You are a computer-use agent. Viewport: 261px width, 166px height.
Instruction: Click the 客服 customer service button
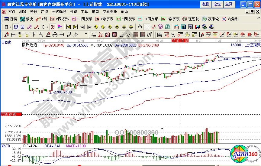click(205, 4)
